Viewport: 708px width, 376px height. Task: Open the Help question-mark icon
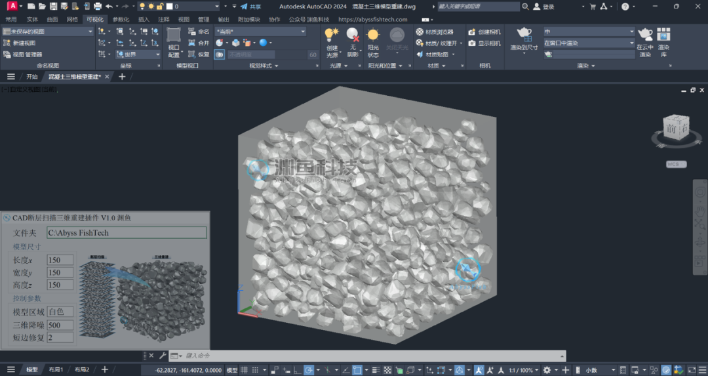625,7
